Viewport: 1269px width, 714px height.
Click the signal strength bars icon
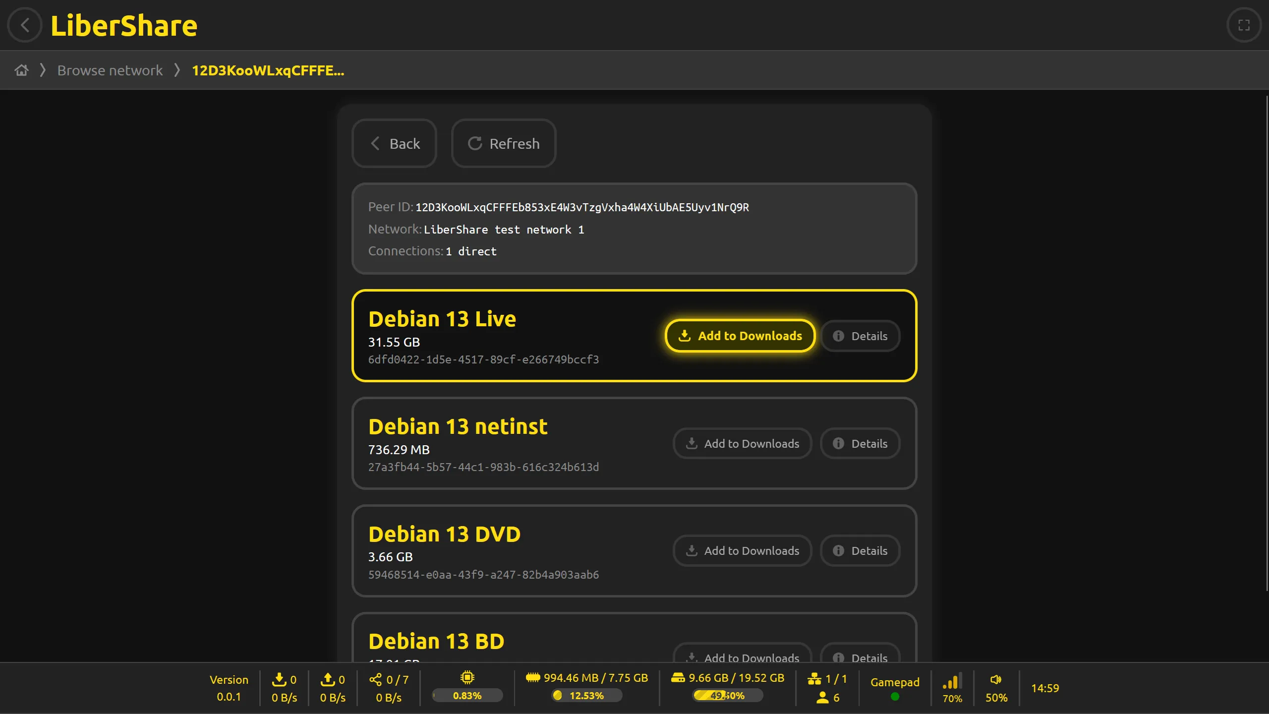point(952,681)
